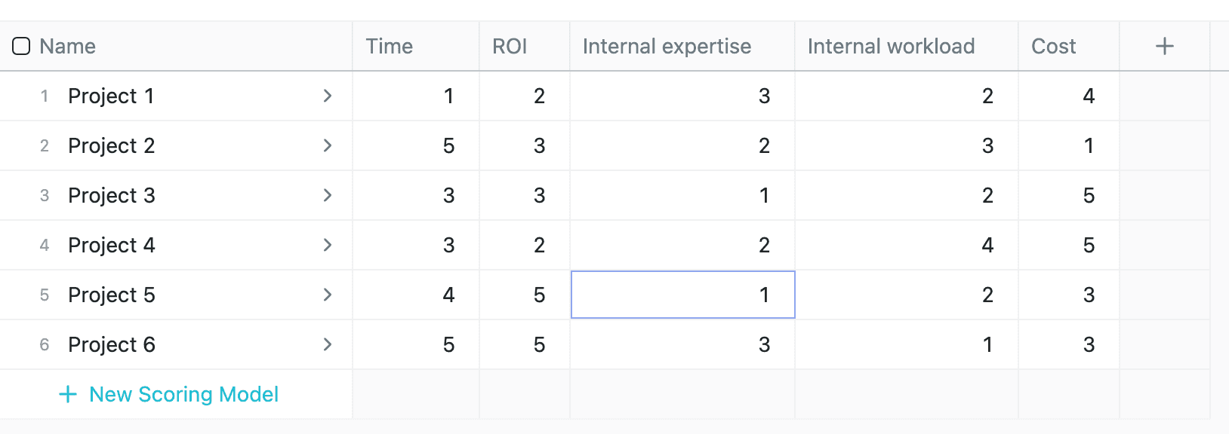Select the ROI column header
1229x434 pixels.
coord(511,46)
